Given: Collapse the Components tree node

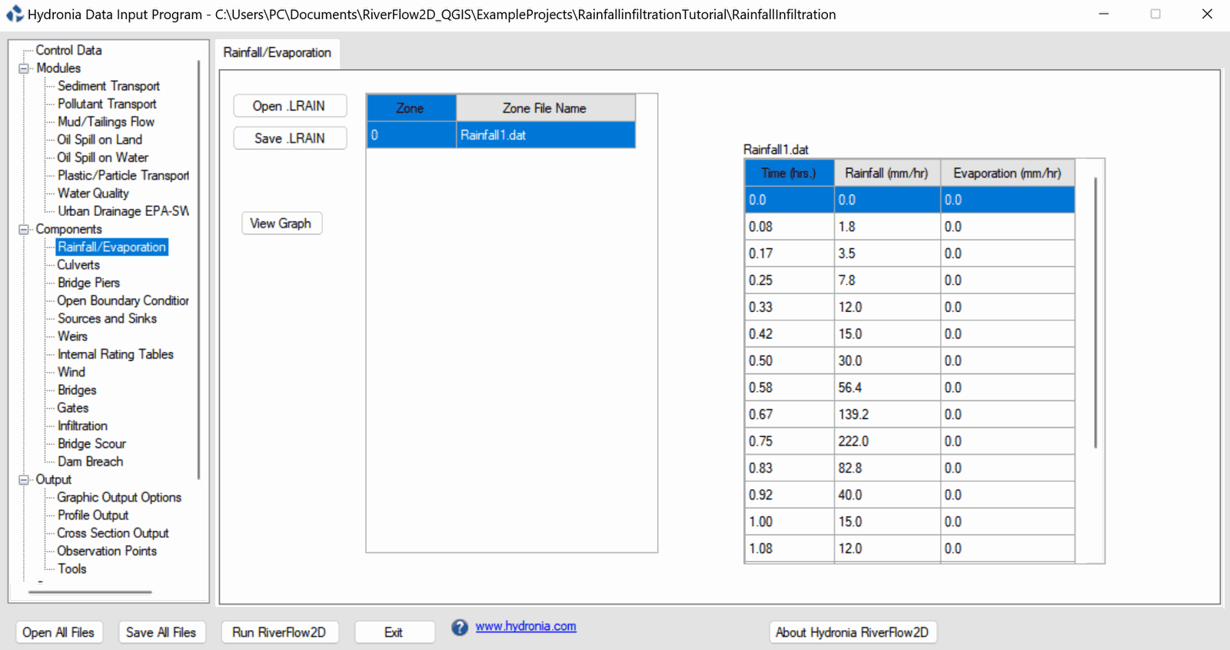Looking at the screenshot, I should [x=24, y=230].
